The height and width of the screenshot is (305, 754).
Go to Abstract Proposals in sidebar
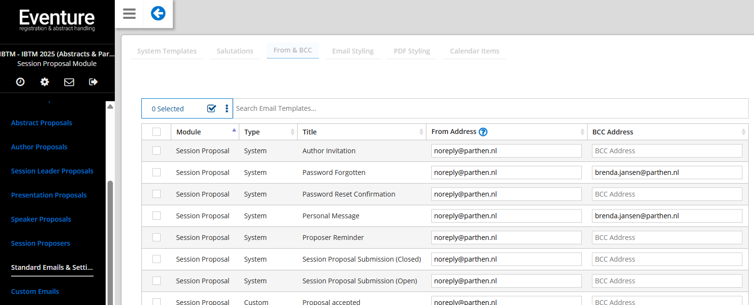click(41, 123)
